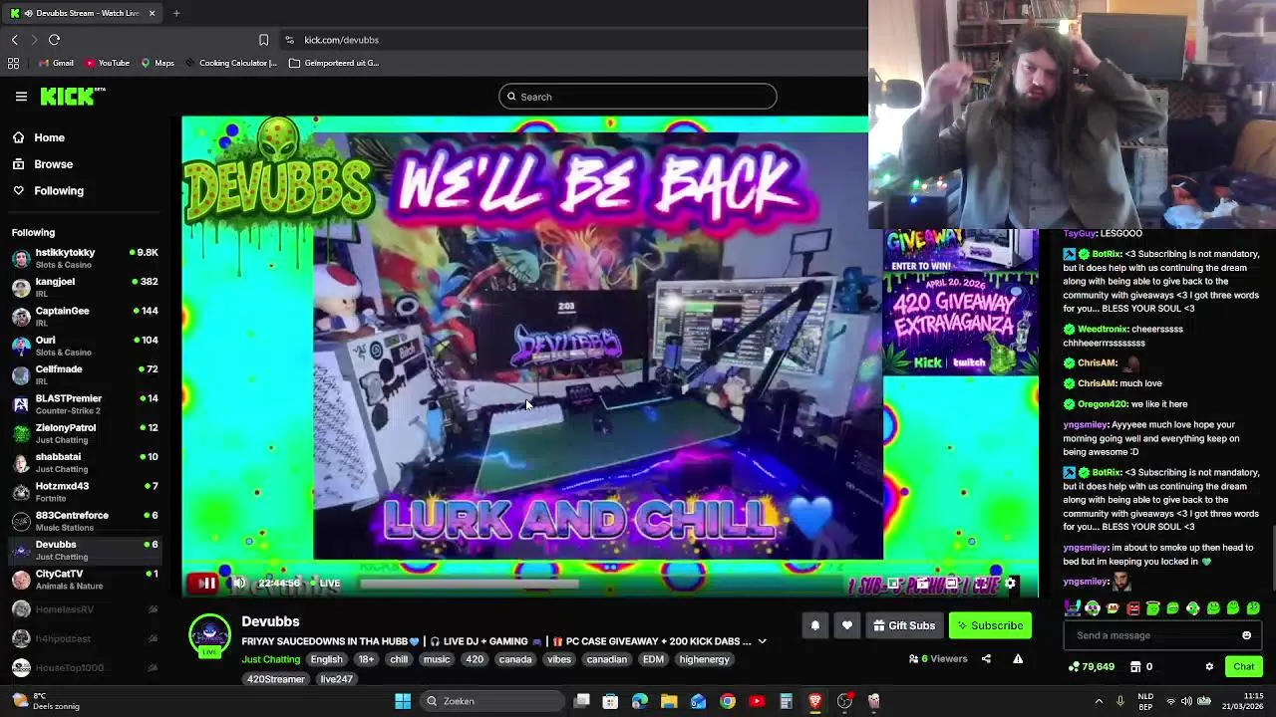Open the Gmail bookmark

click(x=56, y=63)
